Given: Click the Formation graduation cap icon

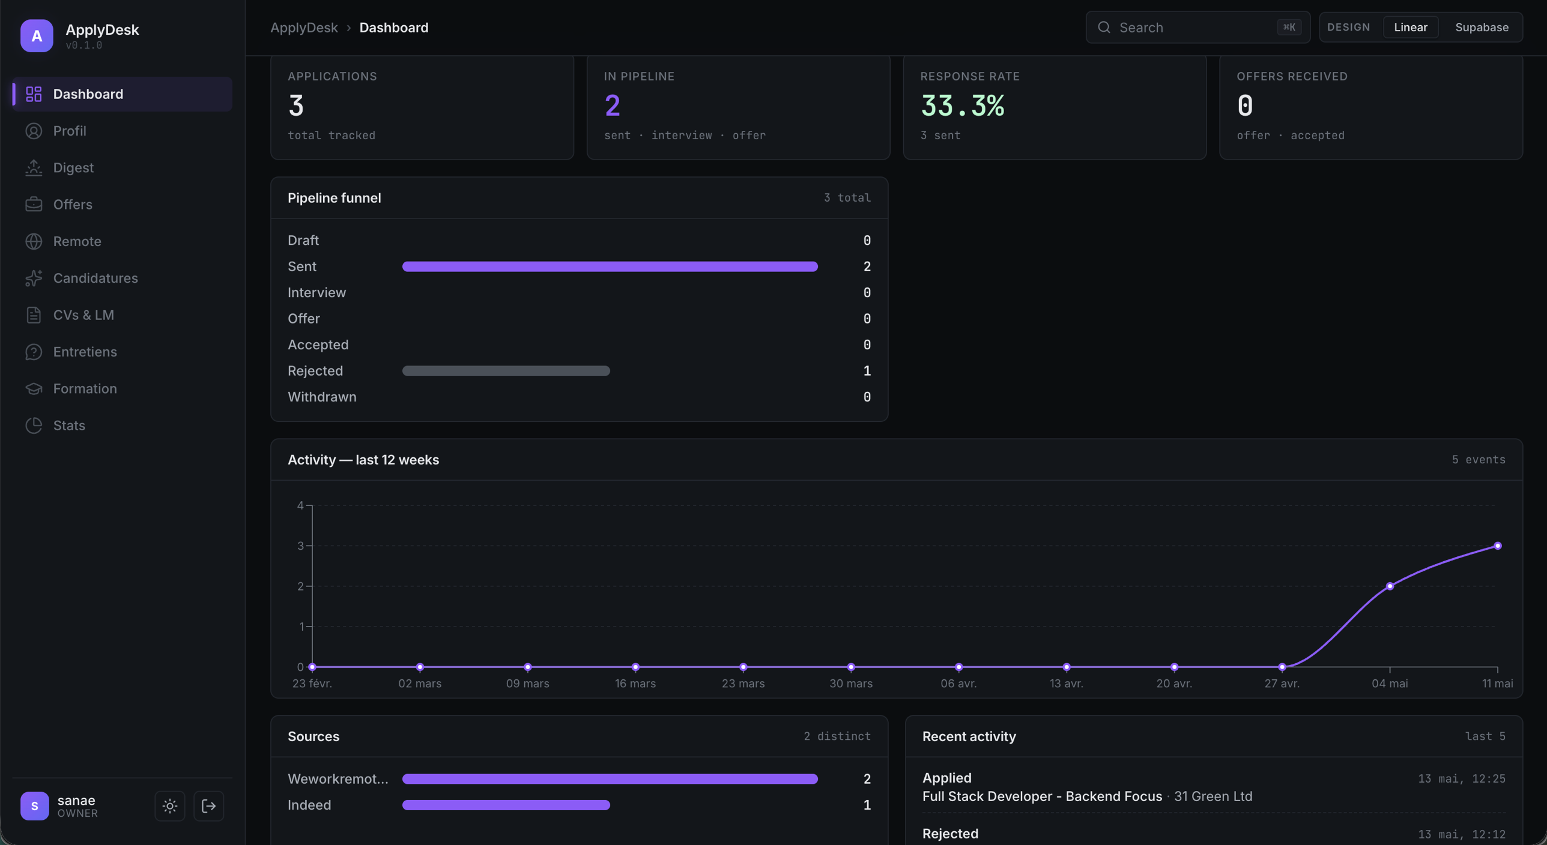Looking at the screenshot, I should tap(34, 388).
